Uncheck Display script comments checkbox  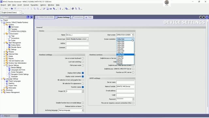pyautogui.click(x=83, y=76)
